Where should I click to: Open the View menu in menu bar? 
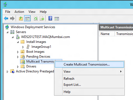(x=32, y=12)
